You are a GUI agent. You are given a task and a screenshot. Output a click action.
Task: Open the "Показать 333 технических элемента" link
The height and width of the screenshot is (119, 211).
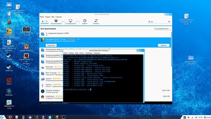pos(54,103)
